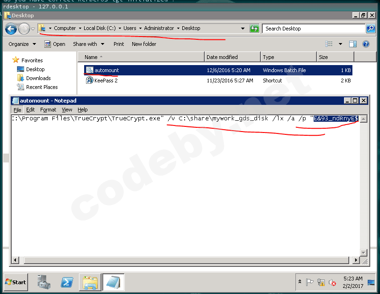Show hidden tray icons arrow
Screen dimensions: 380x294
click(300, 282)
